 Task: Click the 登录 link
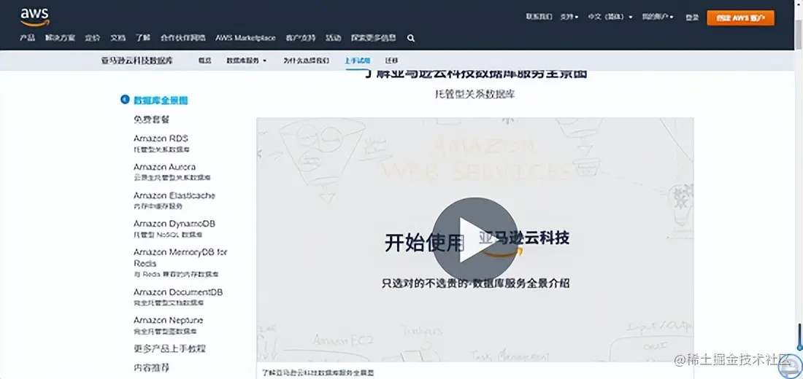(x=692, y=17)
